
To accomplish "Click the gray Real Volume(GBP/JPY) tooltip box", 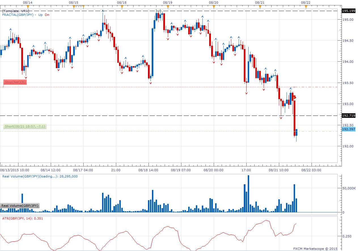I will coord(20,206).
